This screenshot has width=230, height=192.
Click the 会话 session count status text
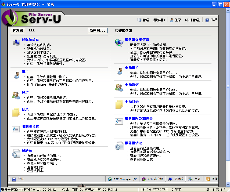90,190
